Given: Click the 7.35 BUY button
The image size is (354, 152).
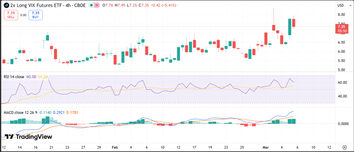Looking at the screenshot, I should click(x=36, y=15).
